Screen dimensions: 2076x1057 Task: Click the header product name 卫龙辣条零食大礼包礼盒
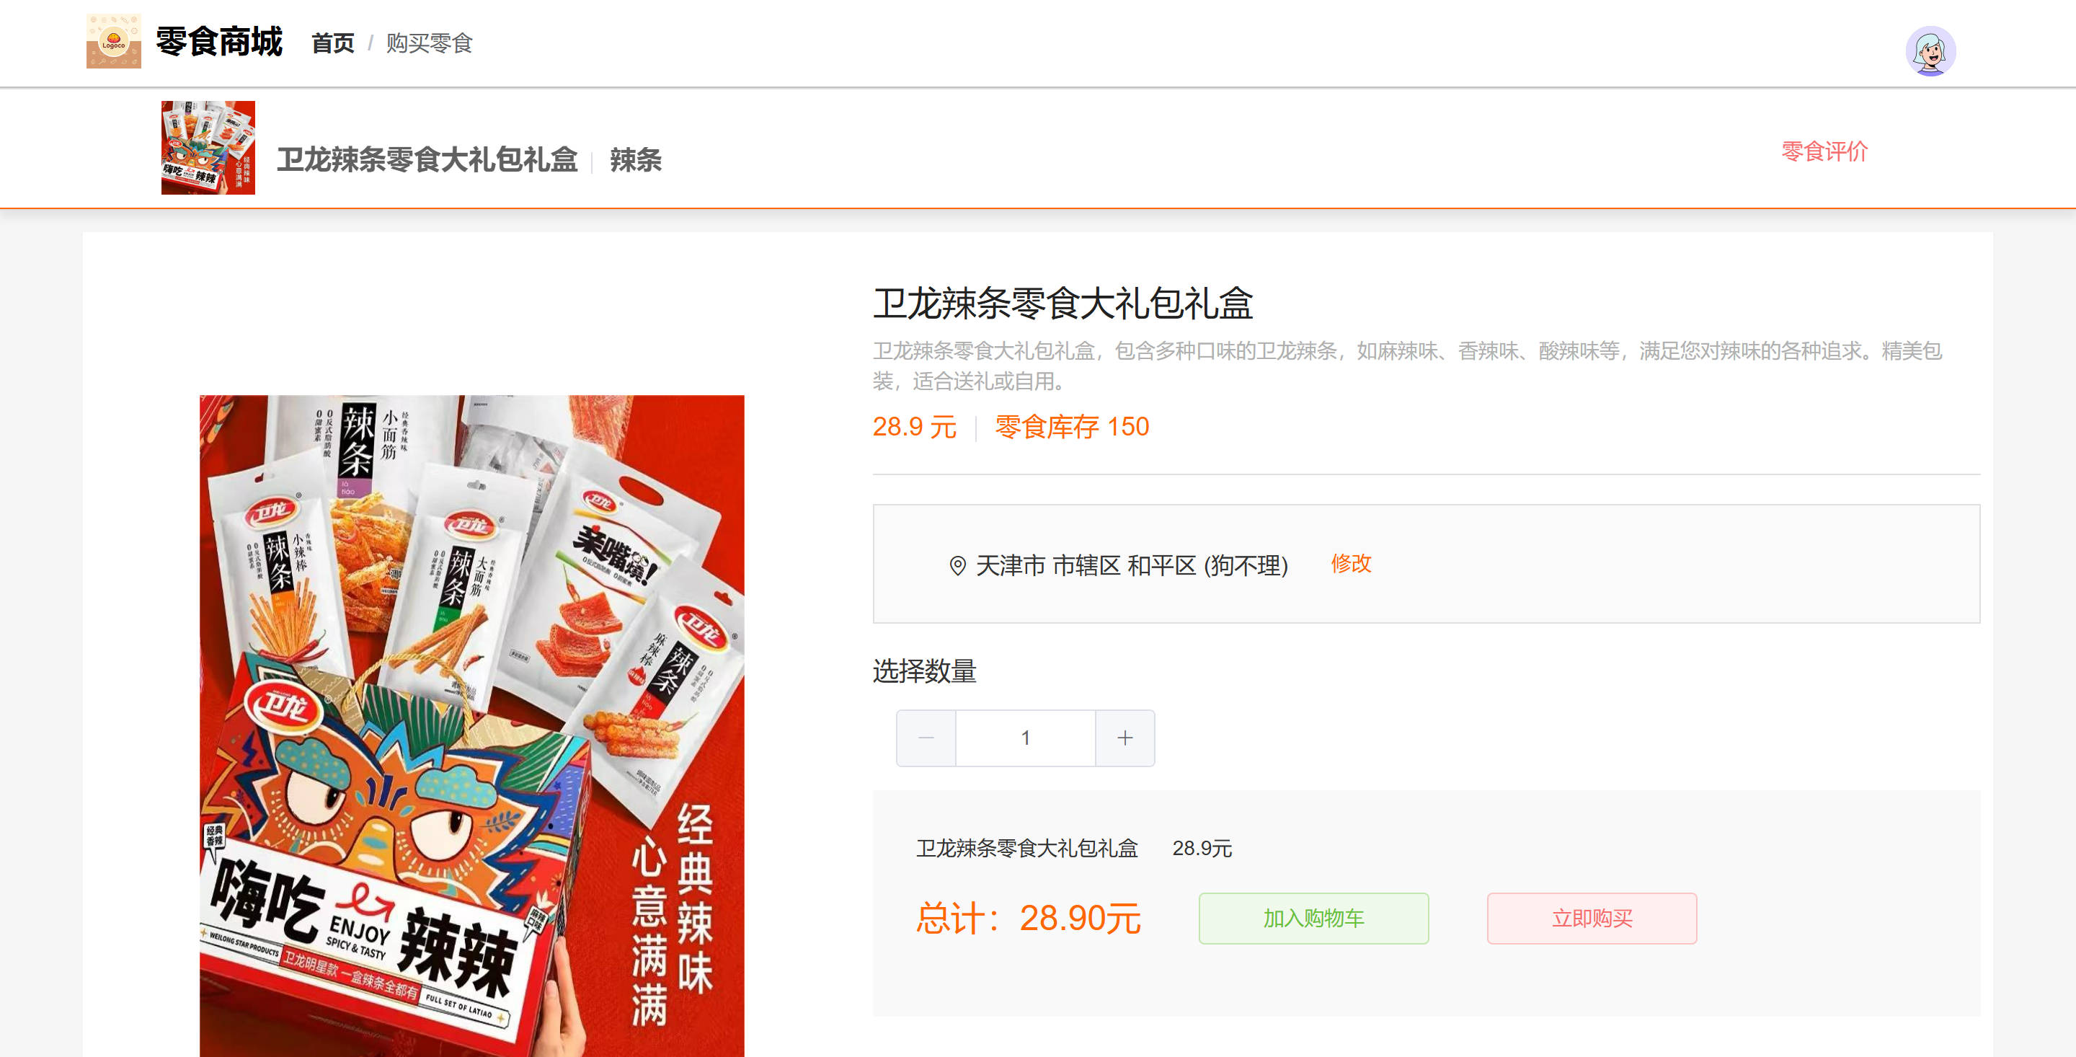[x=427, y=159]
